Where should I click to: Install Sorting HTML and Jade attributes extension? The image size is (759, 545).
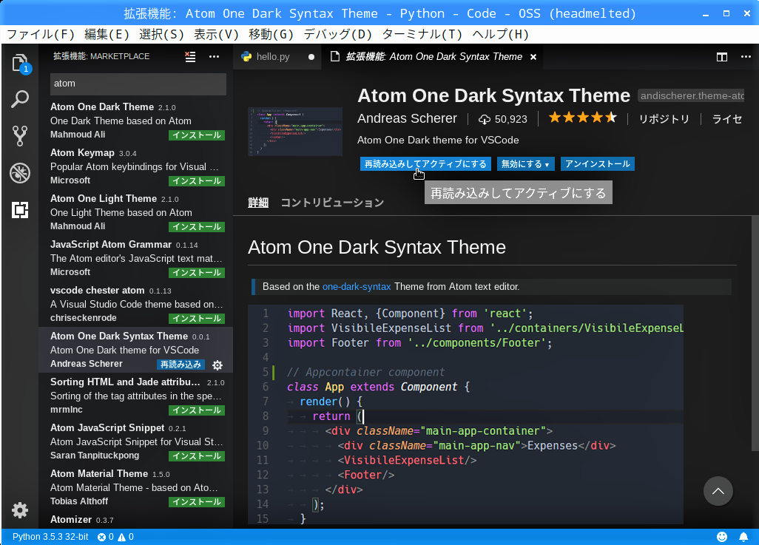click(x=197, y=410)
